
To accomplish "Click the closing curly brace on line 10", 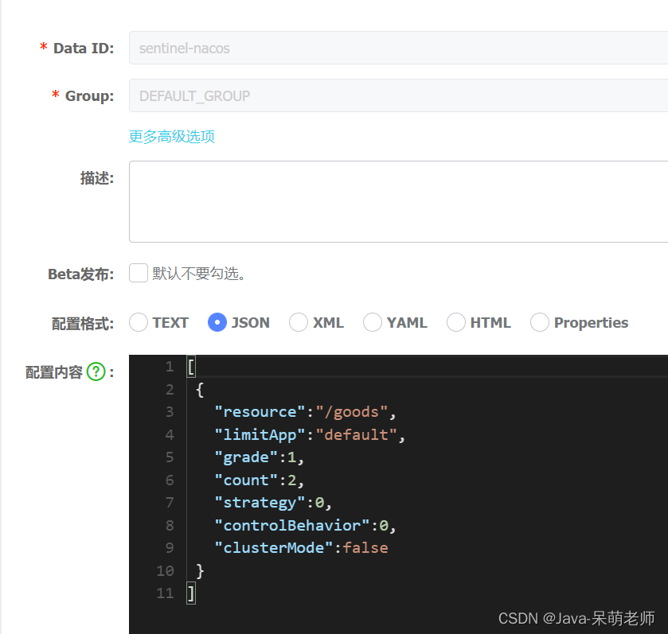I will point(200,570).
